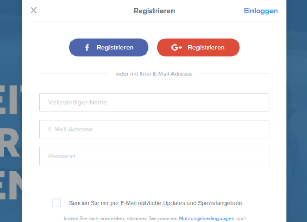
Task: Click 'Registrieren' text on Facebook button
Action: point(115,47)
